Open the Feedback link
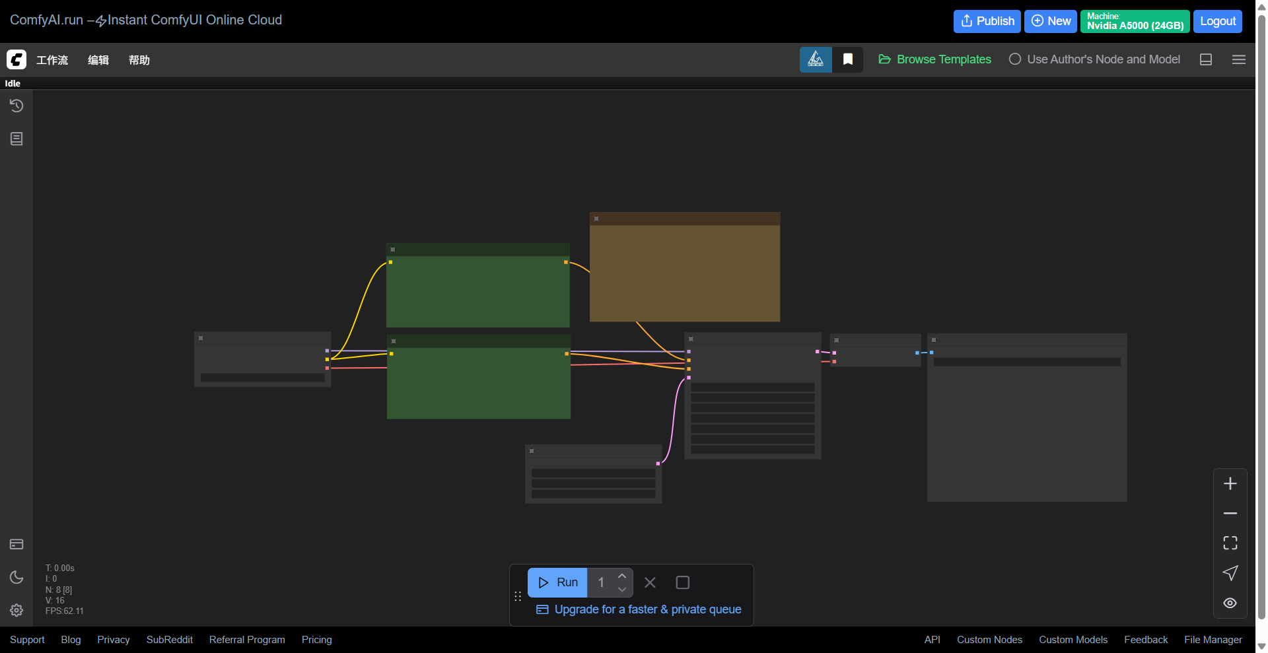 coord(1146,640)
